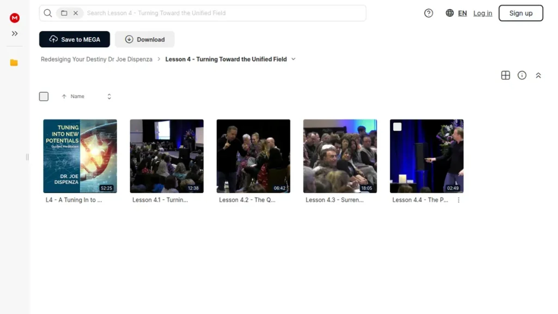Open the yellow folder icon in sidebar
558x314 pixels.
[x=14, y=63]
